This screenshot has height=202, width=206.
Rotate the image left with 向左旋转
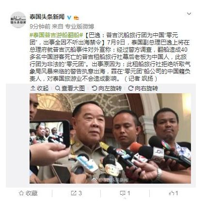pyautogui.click(x=107, y=88)
